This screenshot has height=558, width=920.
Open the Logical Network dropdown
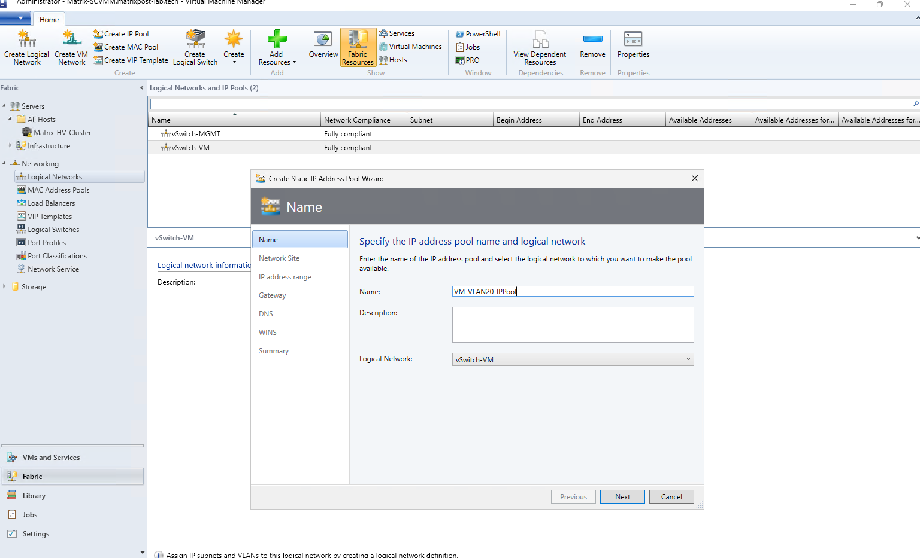pyautogui.click(x=573, y=359)
